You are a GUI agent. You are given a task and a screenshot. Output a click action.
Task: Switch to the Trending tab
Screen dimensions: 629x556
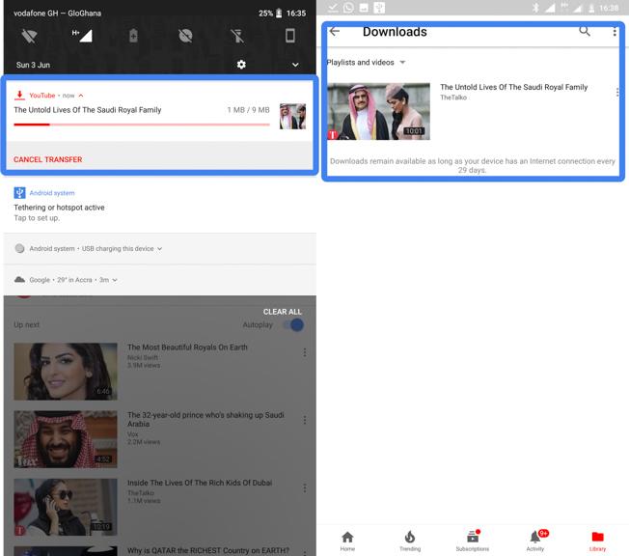(410, 540)
